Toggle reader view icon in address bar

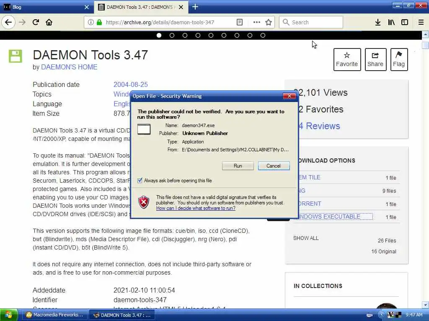coord(239,22)
